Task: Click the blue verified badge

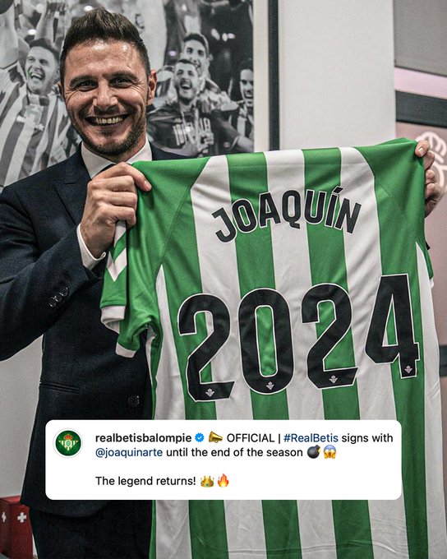Action: [200, 438]
